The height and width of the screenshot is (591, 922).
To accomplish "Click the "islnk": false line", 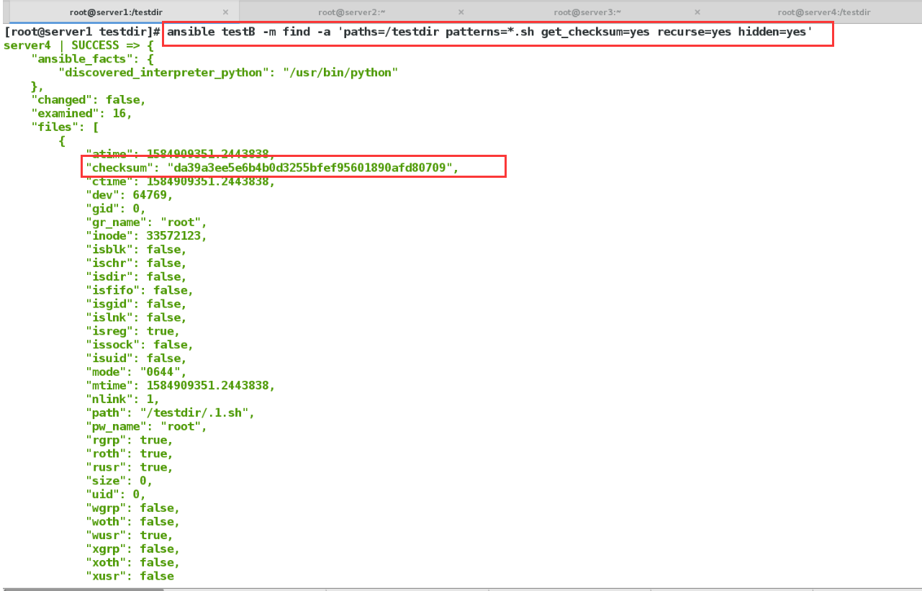I will coord(136,317).
